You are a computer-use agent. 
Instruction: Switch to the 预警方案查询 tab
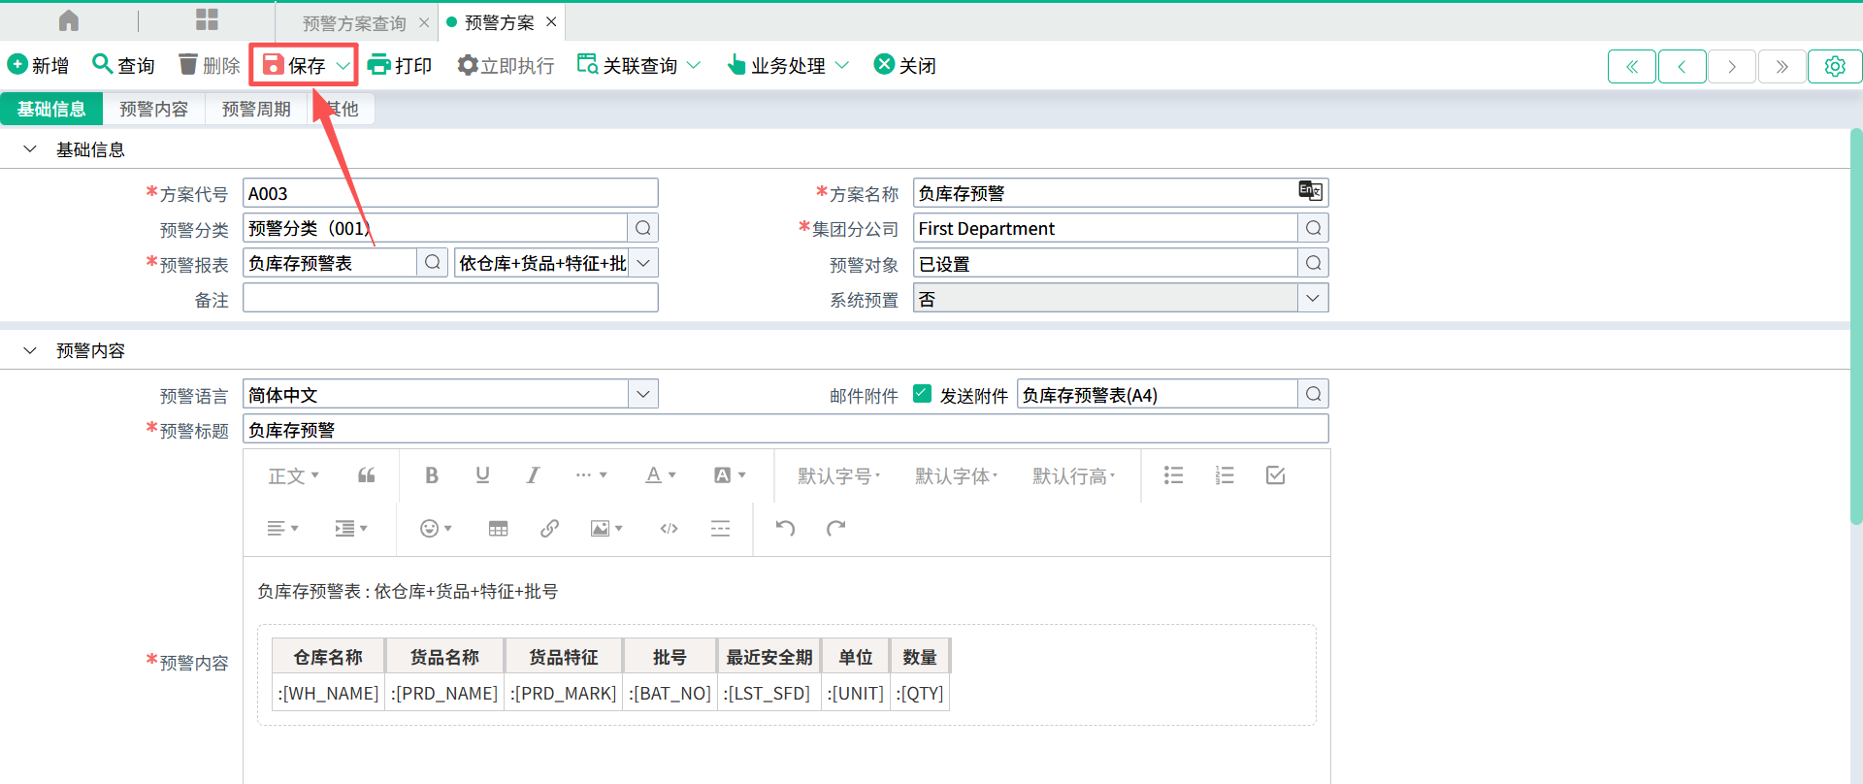[x=354, y=22]
